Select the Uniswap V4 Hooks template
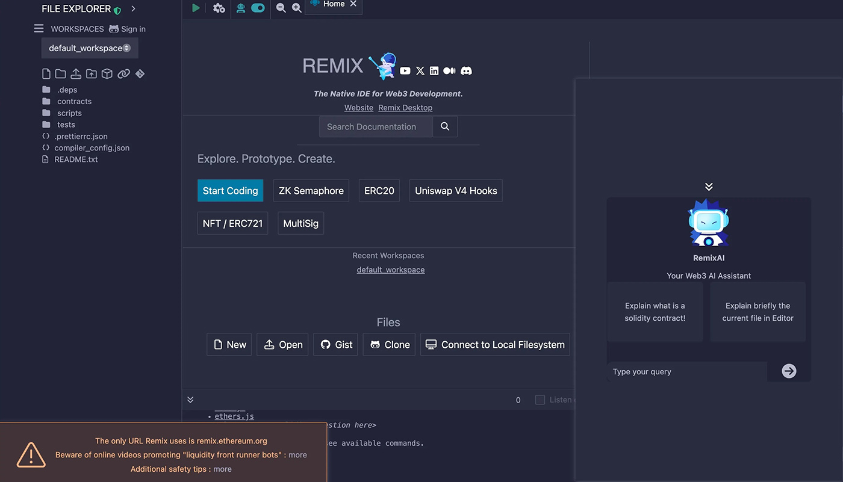Screen dimensions: 843x482 (x=456, y=191)
